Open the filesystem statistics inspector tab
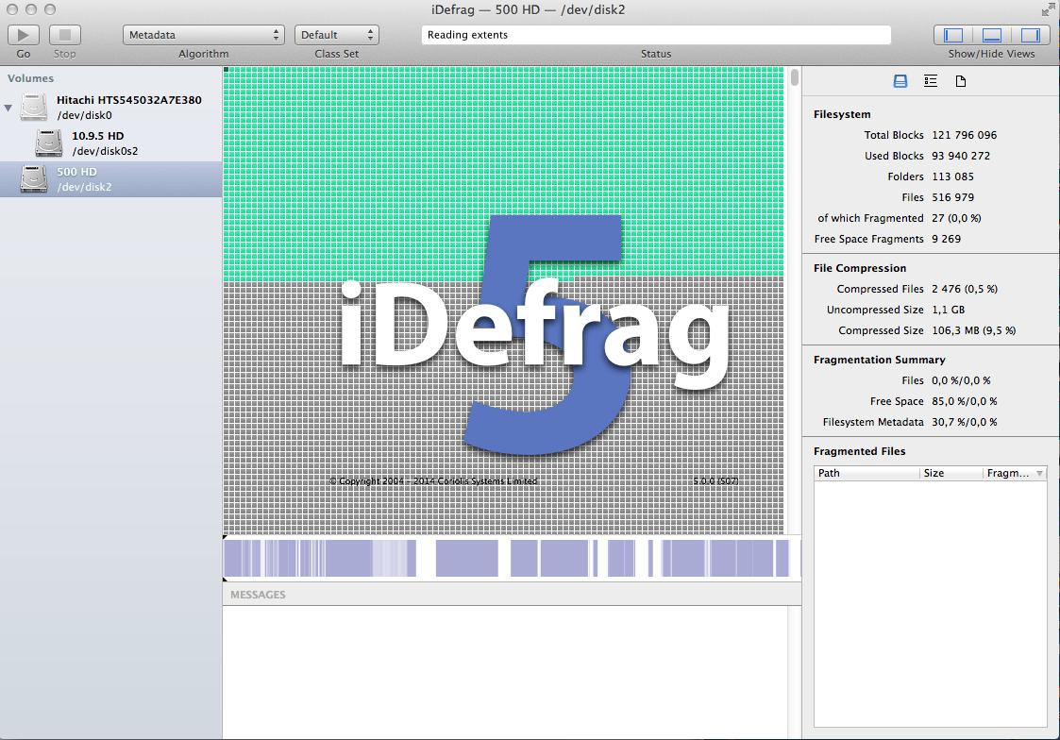This screenshot has height=740, width=1060. [x=900, y=82]
